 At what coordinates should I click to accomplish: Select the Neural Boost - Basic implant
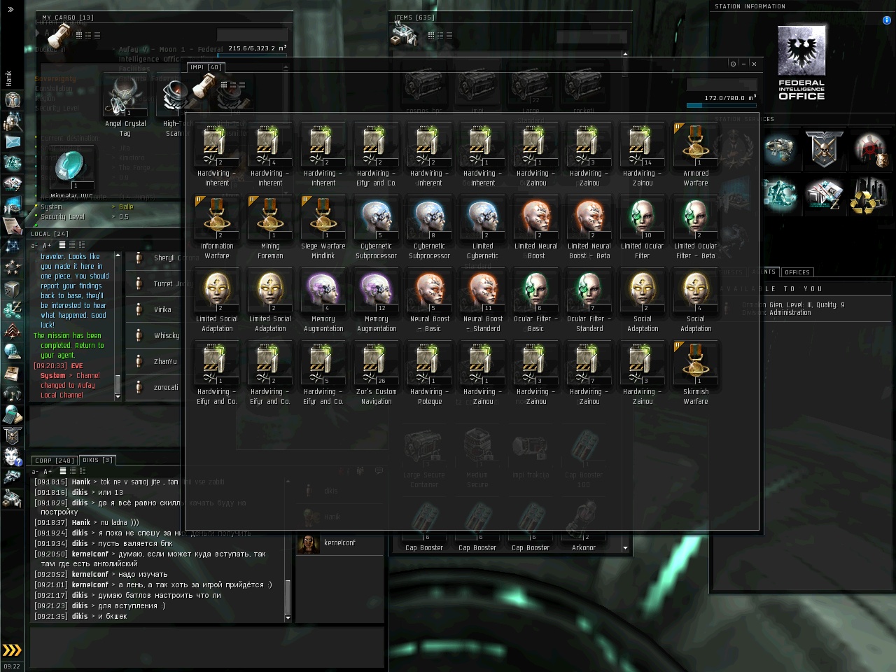[x=430, y=302]
